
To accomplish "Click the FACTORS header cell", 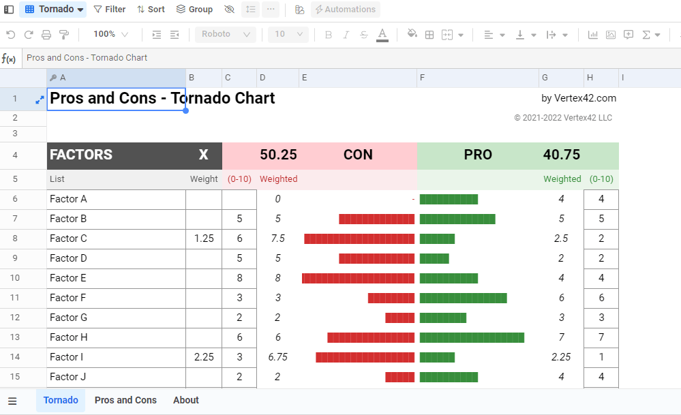I will point(117,155).
